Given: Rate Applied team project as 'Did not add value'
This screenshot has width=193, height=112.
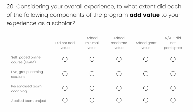Looking at the screenshot, I should (65, 100).
